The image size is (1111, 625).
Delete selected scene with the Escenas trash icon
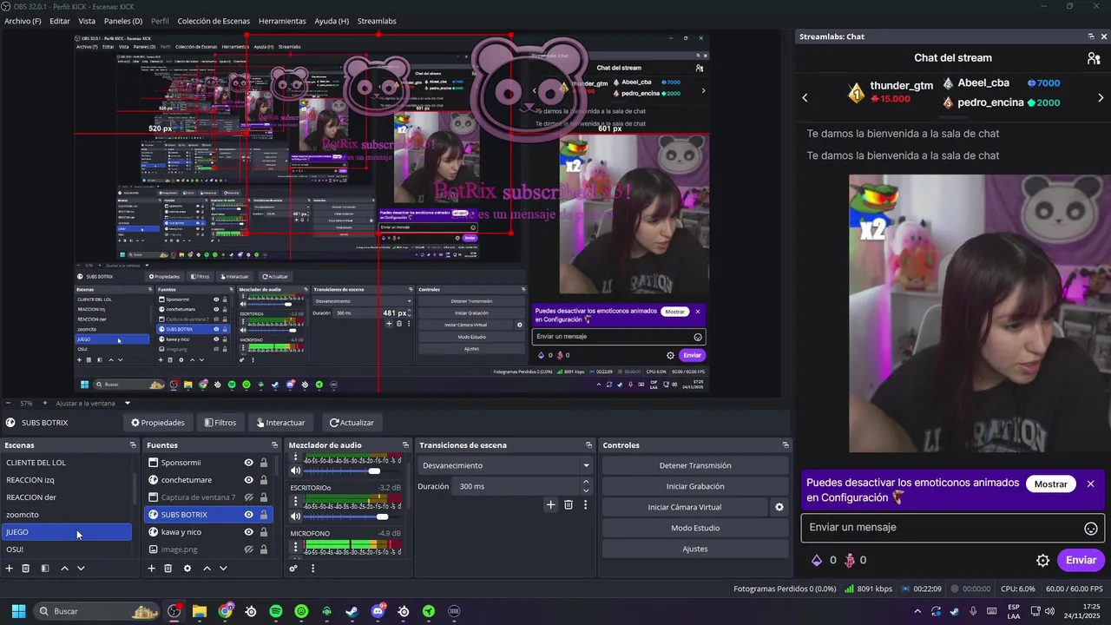26,569
